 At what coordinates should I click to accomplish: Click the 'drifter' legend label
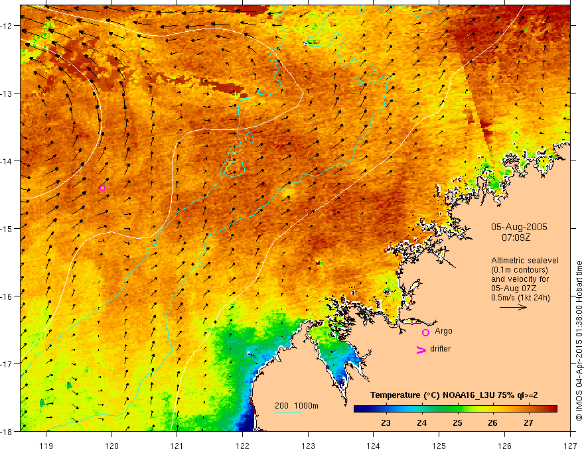point(440,349)
